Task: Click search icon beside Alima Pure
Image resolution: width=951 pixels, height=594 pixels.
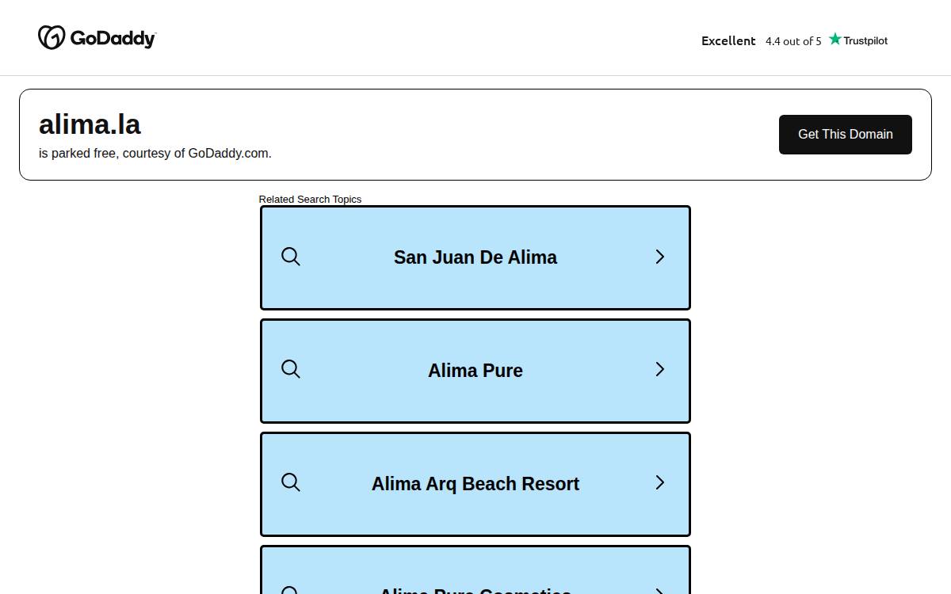Action: (x=291, y=369)
